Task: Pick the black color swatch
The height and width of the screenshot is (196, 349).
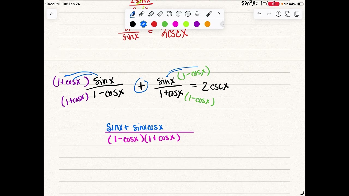Action: point(133,24)
